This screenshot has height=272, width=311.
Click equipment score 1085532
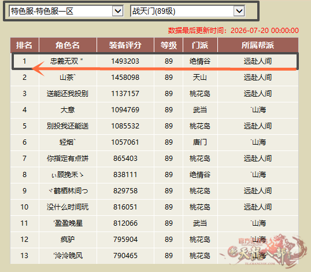tap(125, 126)
